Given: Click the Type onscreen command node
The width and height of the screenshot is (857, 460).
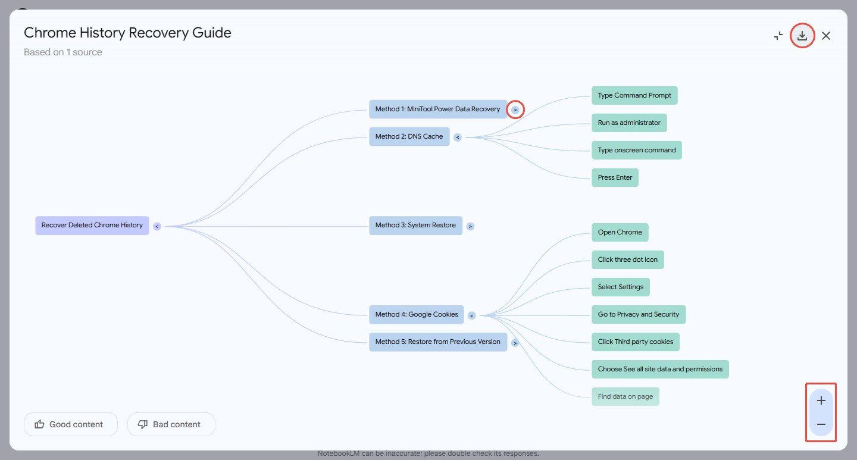Looking at the screenshot, I should [x=637, y=150].
